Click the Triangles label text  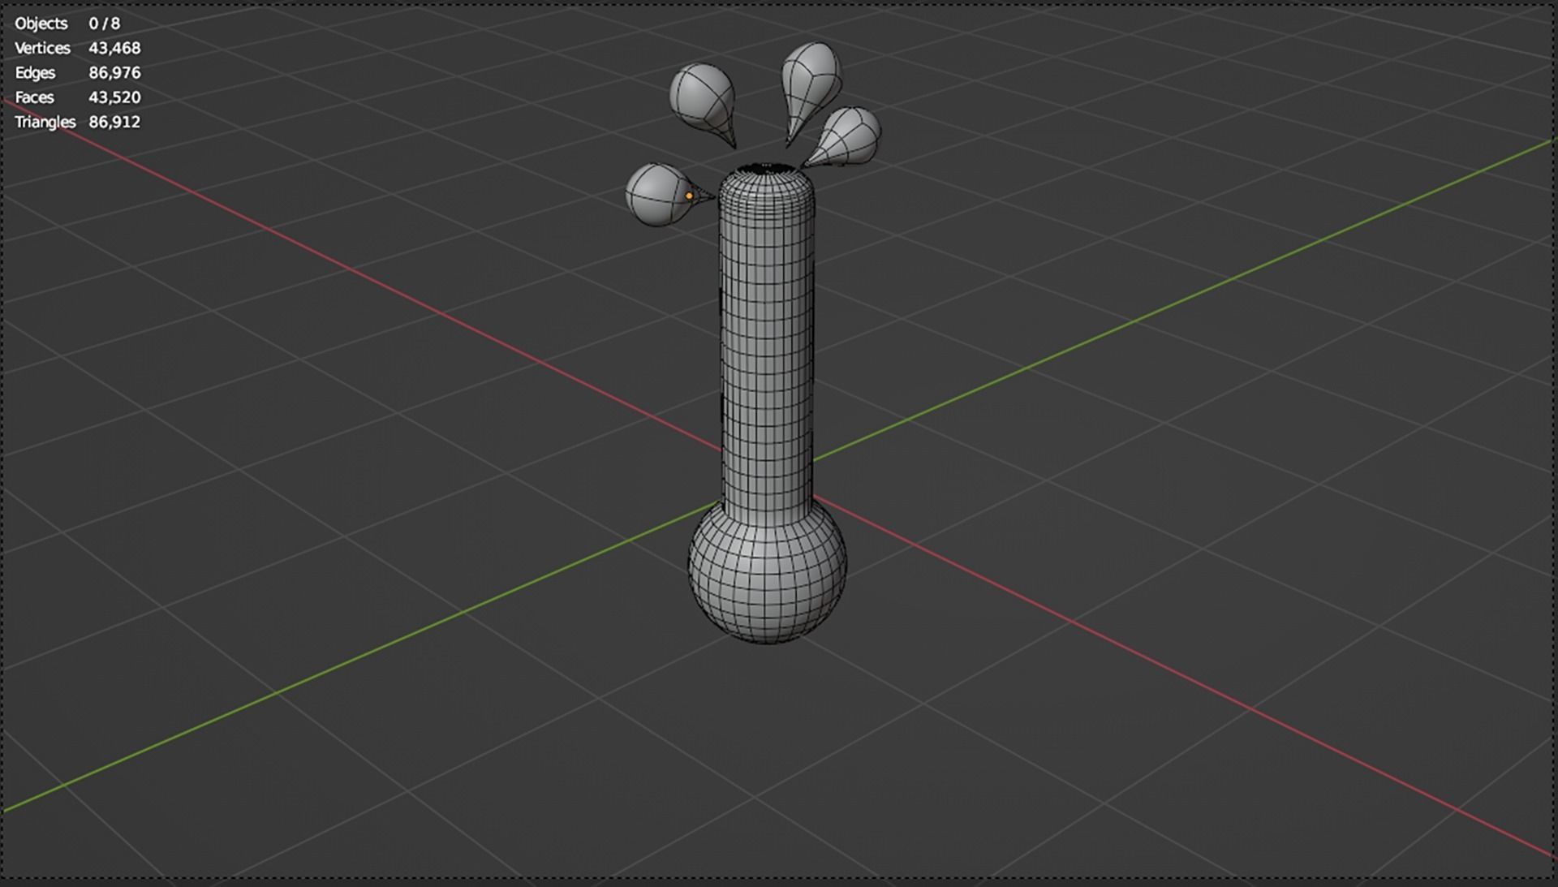coord(45,122)
